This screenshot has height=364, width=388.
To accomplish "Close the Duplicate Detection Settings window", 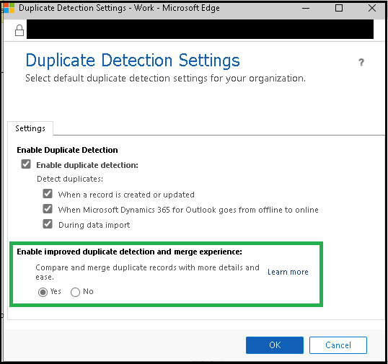I will (x=372, y=8).
